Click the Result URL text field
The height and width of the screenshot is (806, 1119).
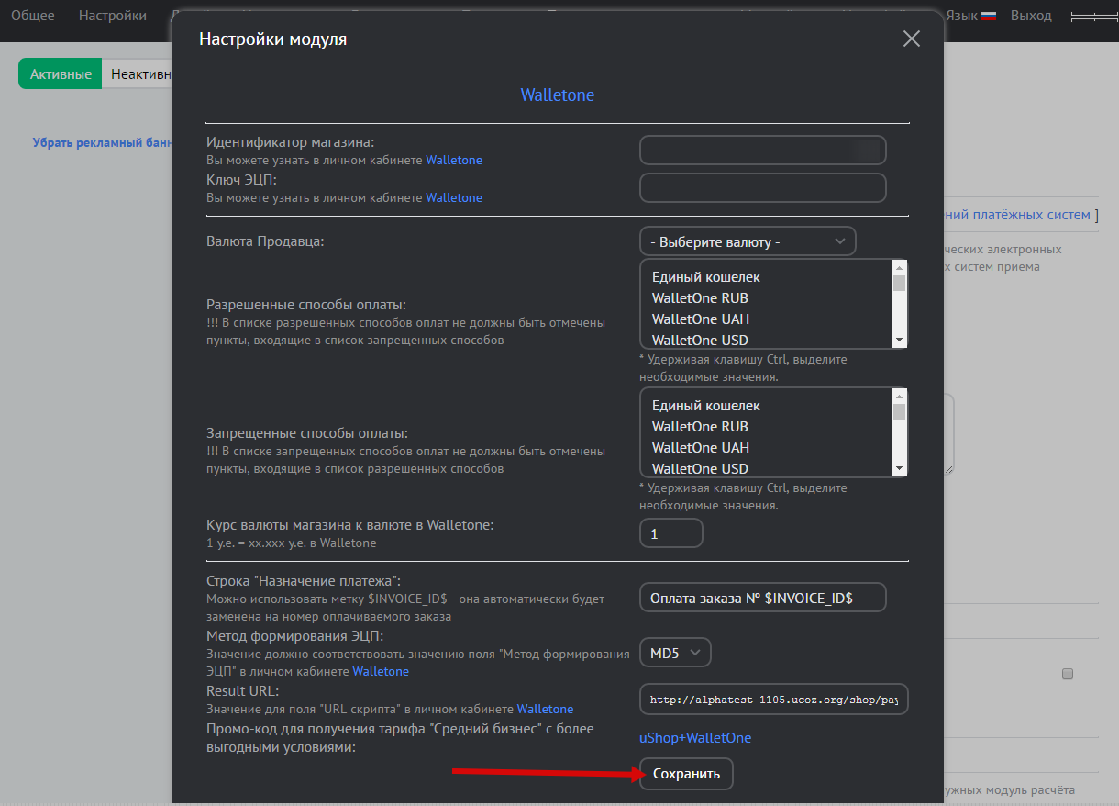773,700
